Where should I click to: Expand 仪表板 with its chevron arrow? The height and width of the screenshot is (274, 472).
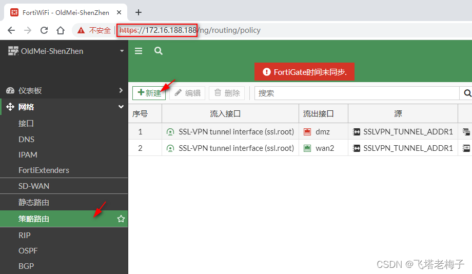(121, 90)
